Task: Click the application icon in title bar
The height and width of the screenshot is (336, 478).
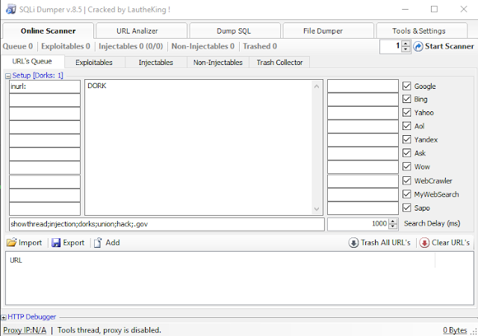Action: (10, 9)
